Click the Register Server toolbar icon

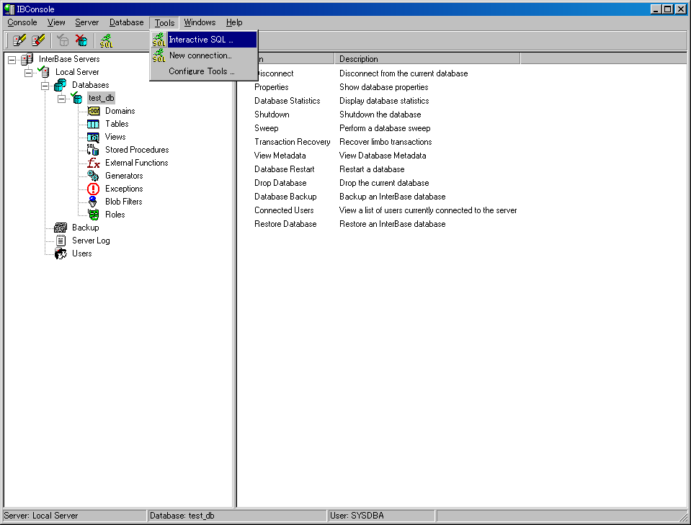click(x=19, y=40)
